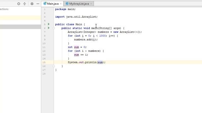Click the highlighted yellow row in project panel
This screenshot has width=202, height=113.
point(21,18)
